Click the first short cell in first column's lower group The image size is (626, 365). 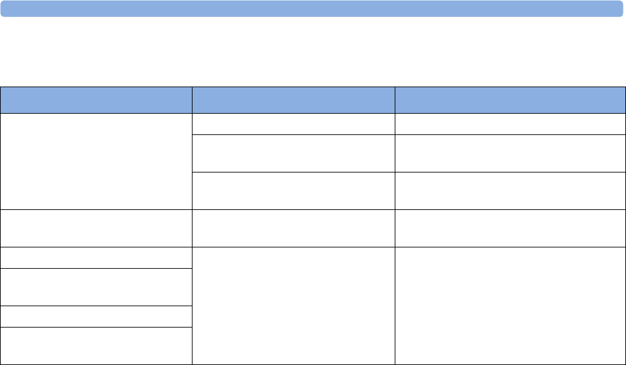(x=96, y=258)
